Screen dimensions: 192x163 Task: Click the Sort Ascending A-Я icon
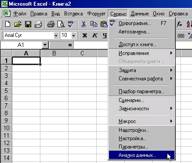click(189, 24)
